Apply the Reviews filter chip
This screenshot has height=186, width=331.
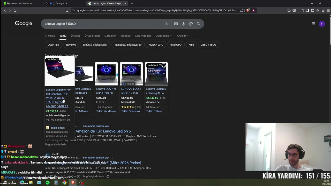click(x=71, y=45)
